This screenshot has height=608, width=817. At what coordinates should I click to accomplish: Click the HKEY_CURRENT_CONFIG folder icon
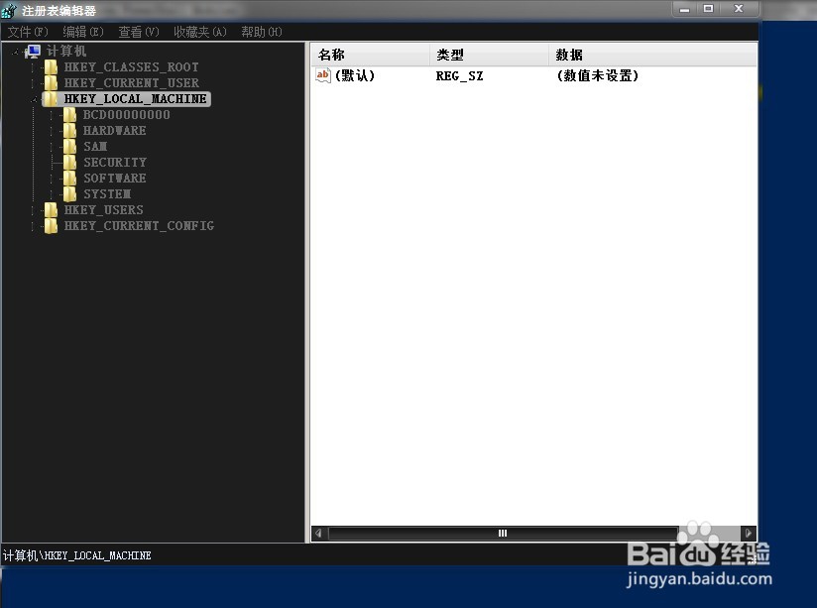(x=51, y=226)
